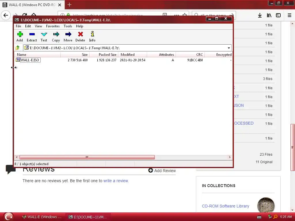Expand the 7-Zip address path dropdown
The image size is (295, 221).
click(229, 48)
